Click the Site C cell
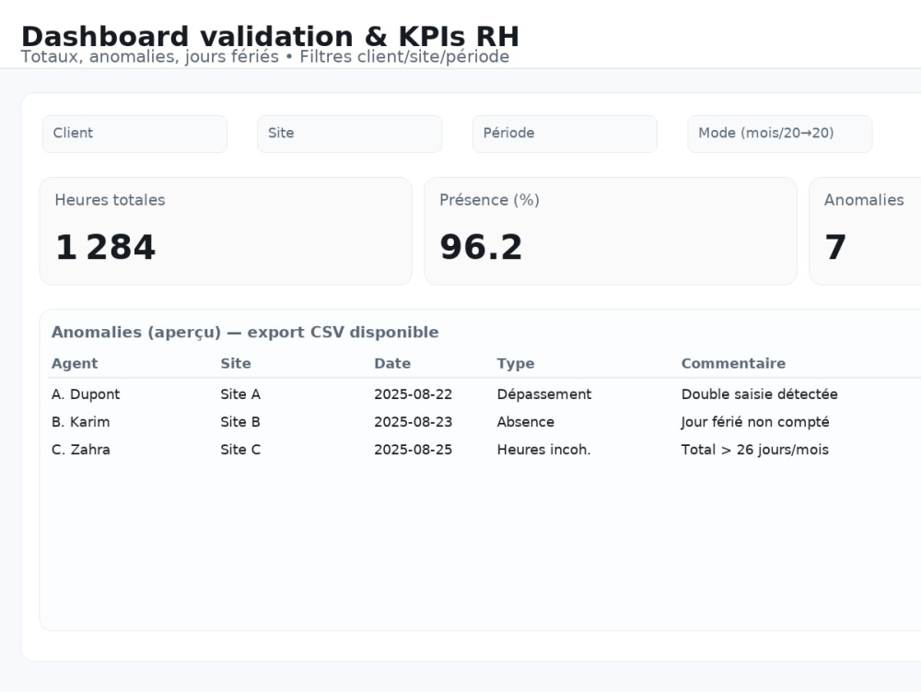This screenshot has width=921, height=692. click(240, 450)
